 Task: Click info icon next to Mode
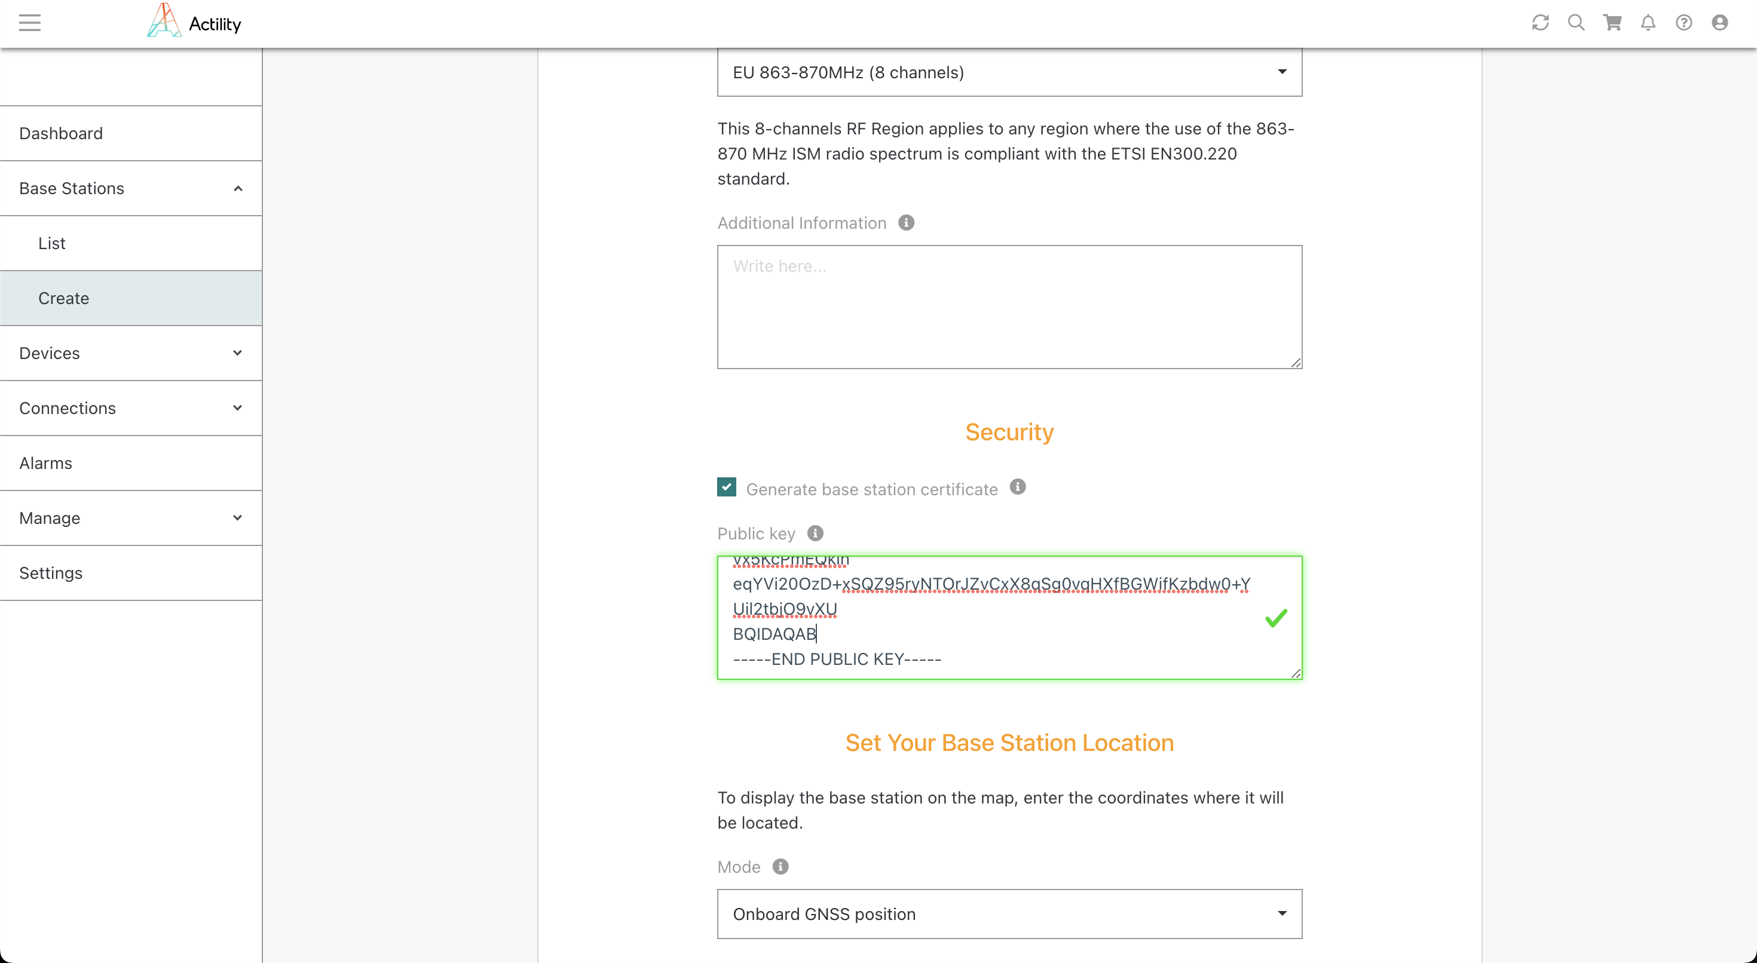[x=780, y=866]
